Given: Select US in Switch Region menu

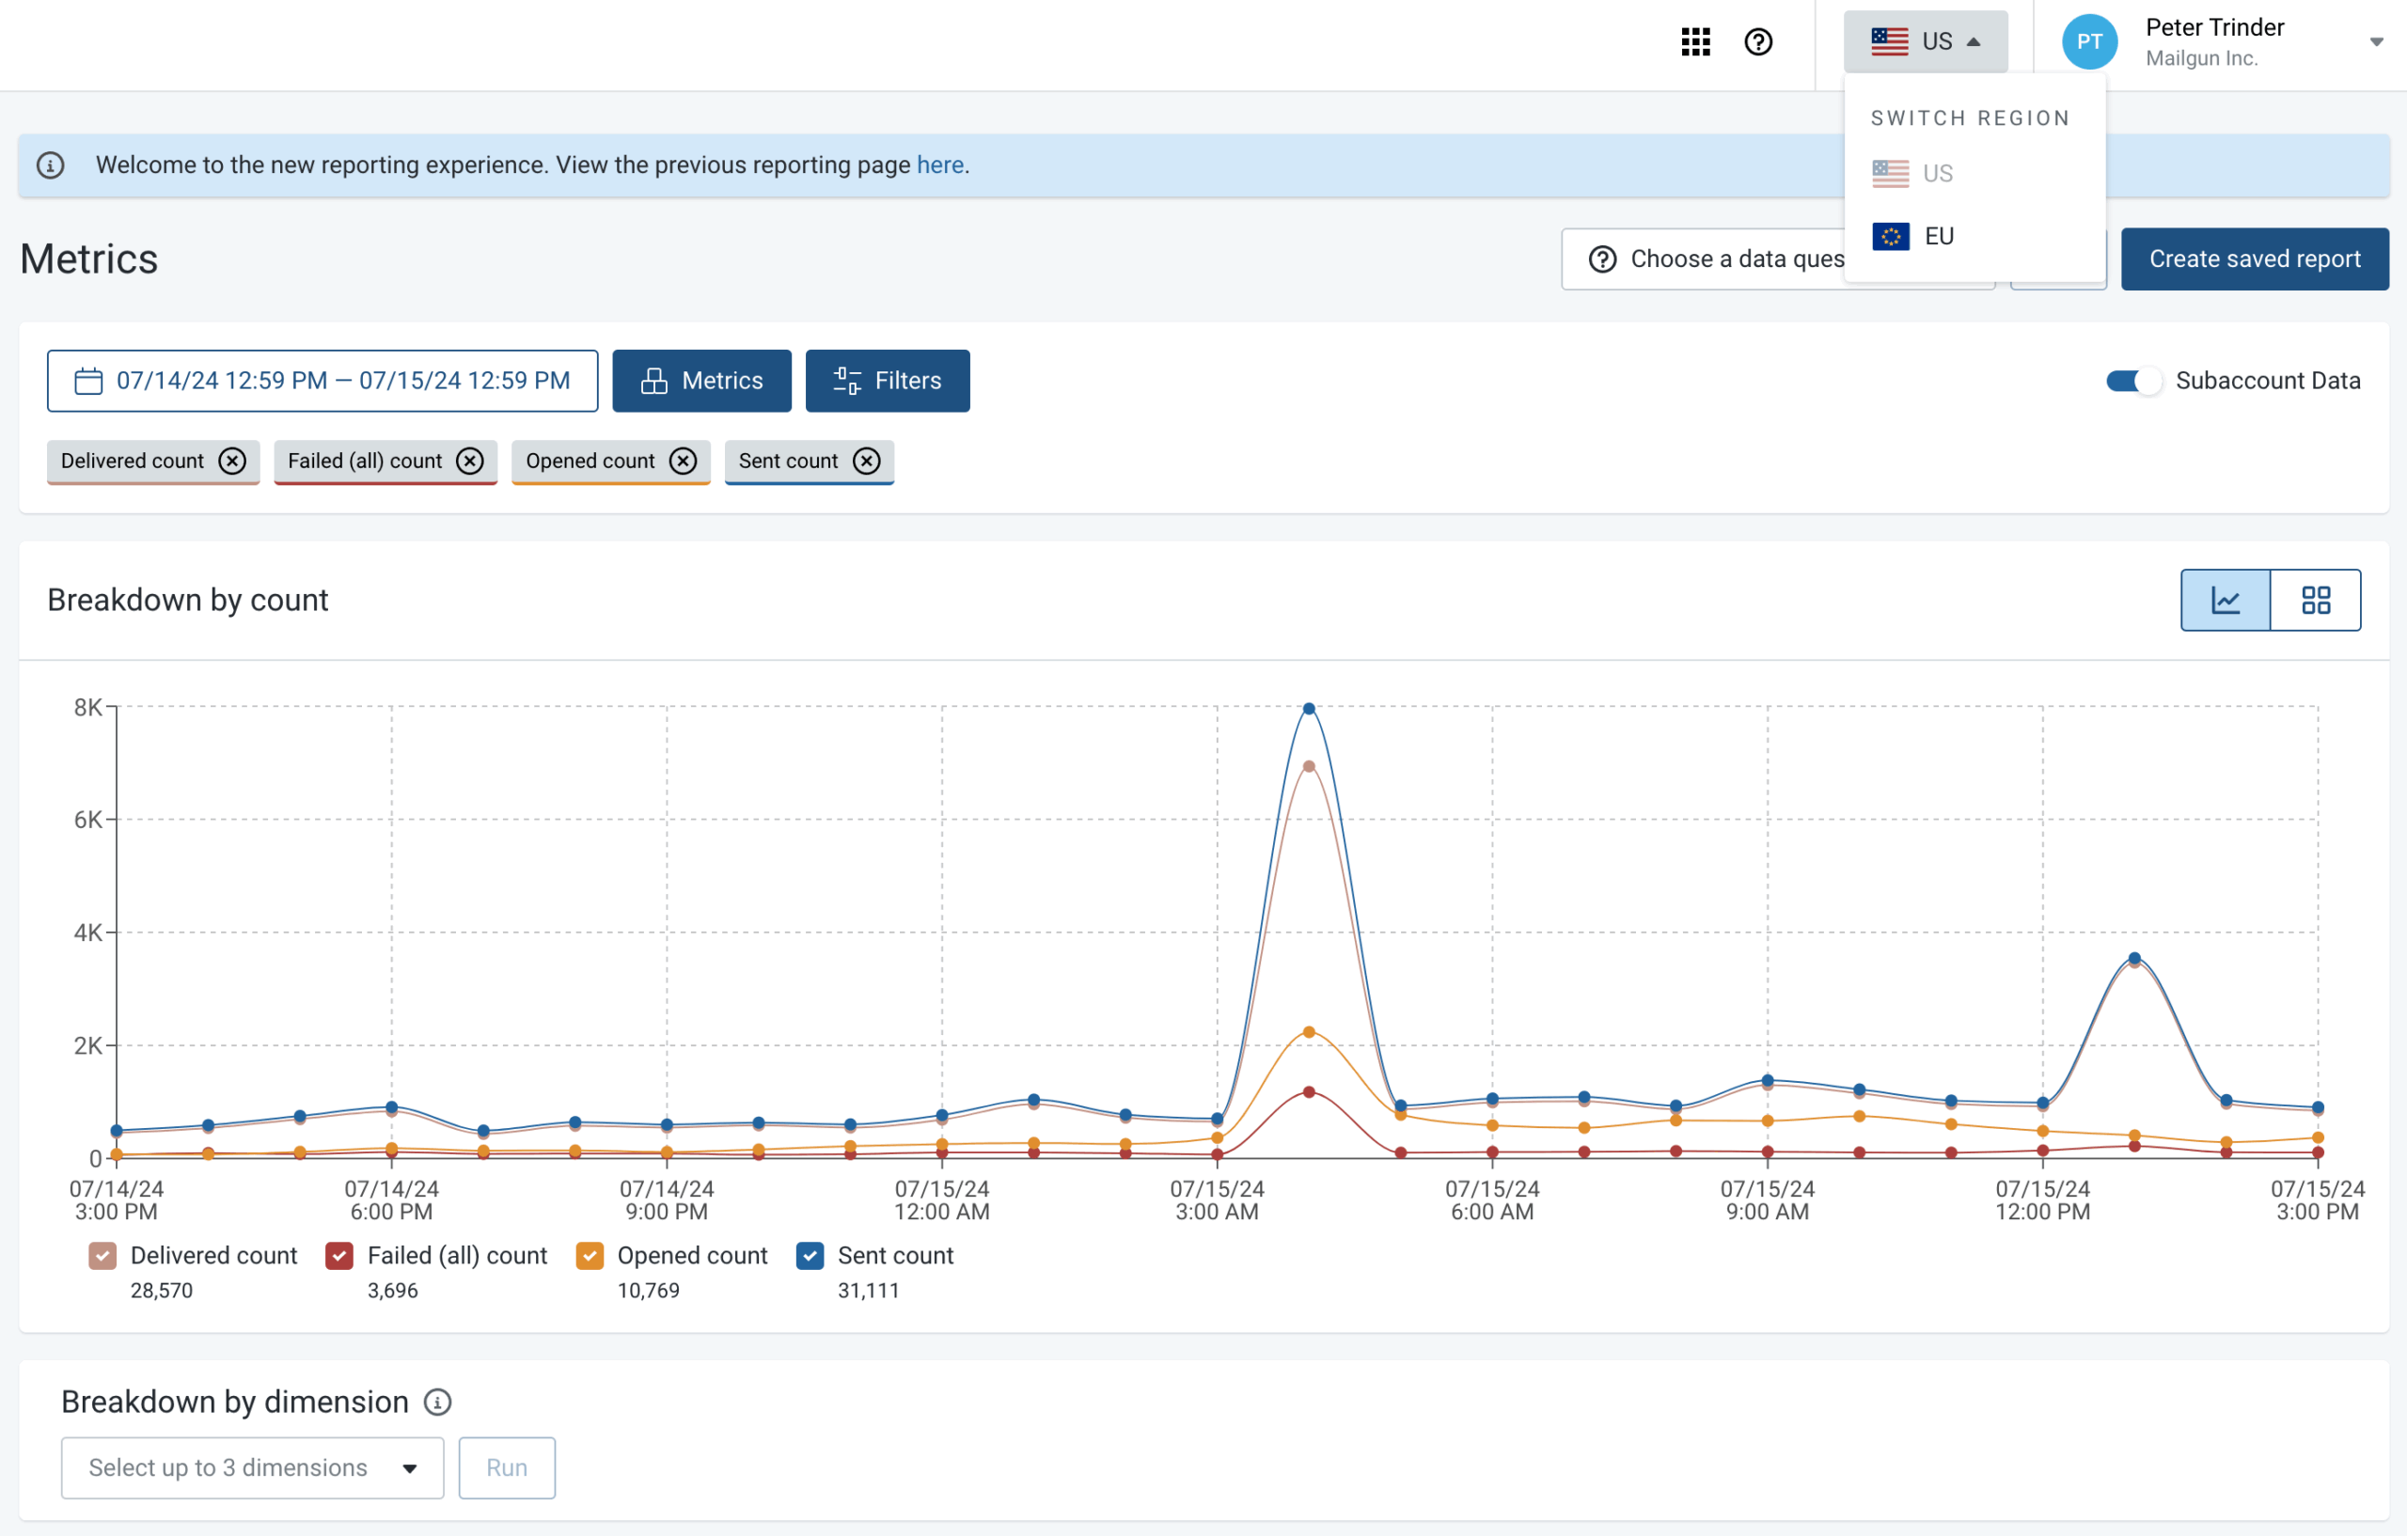Looking at the screenshot, I should tap(1935, 173).
